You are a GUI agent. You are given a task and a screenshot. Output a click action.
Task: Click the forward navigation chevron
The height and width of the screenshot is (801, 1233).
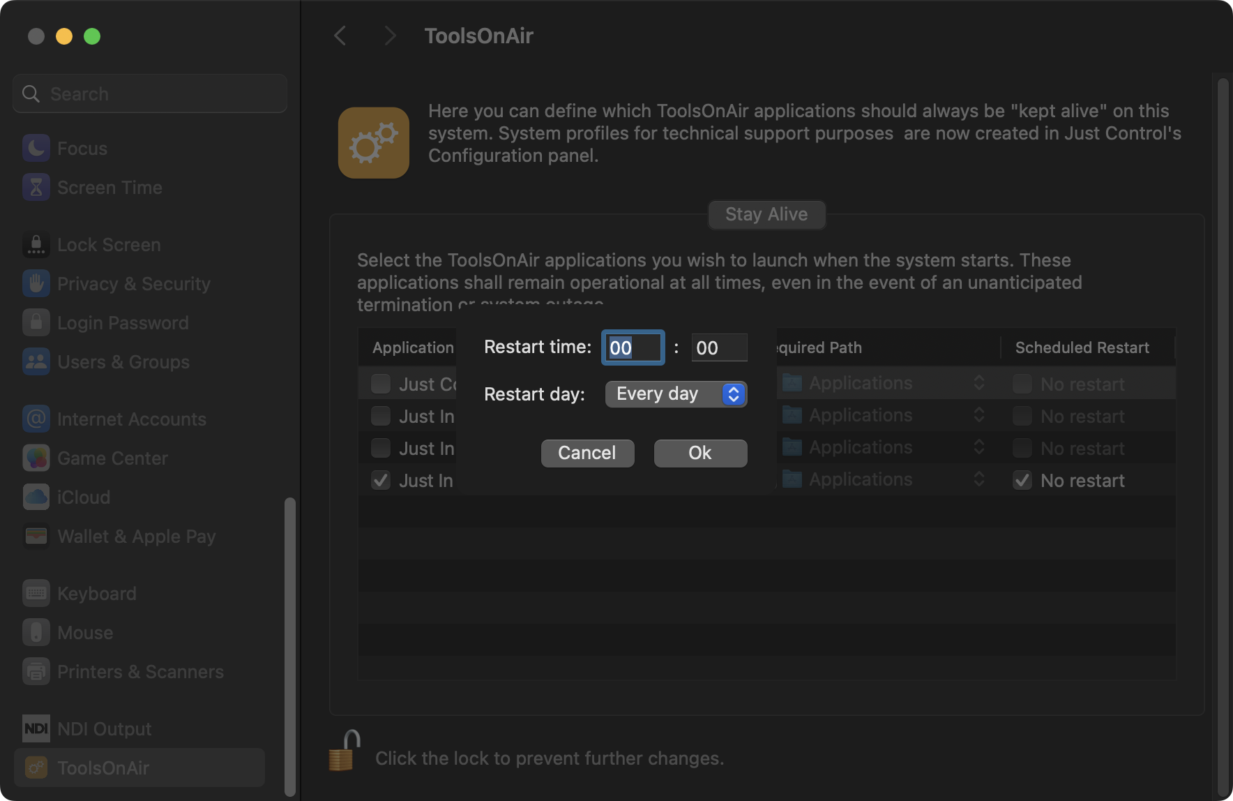coord(390,36)
